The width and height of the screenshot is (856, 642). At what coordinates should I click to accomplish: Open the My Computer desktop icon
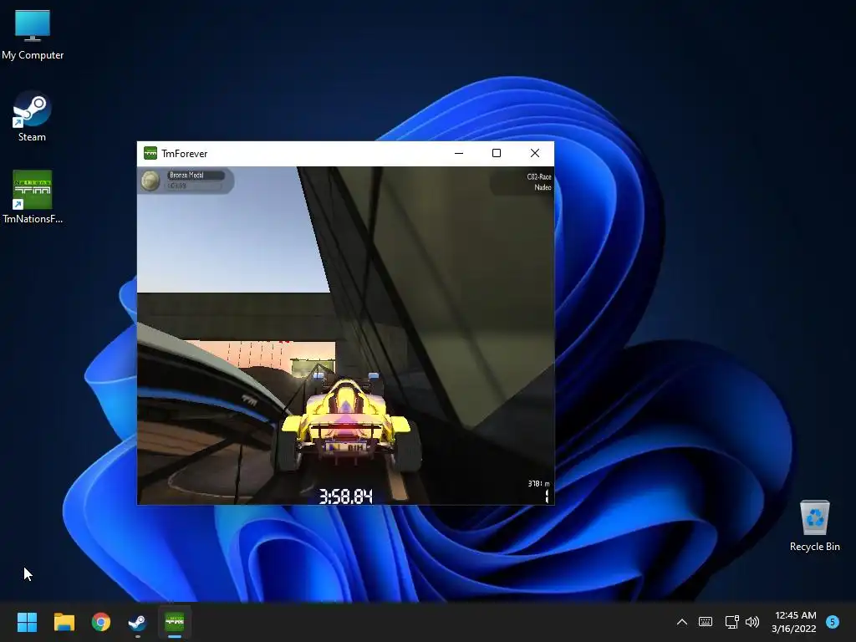33,35
